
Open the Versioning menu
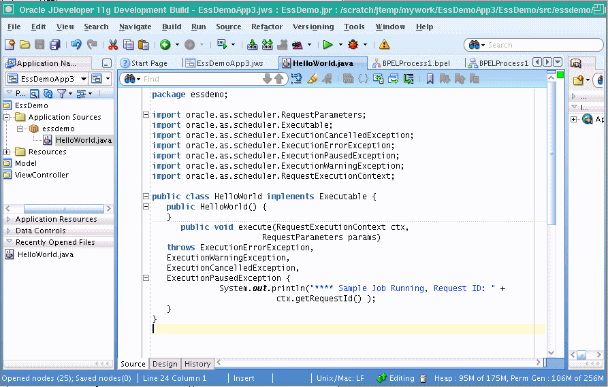pyautogui.click(x=313, y=27)
